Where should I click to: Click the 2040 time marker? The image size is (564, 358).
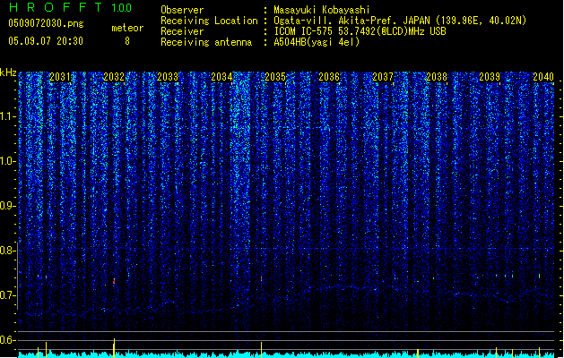pyautogui.click(x=543, y=77)
